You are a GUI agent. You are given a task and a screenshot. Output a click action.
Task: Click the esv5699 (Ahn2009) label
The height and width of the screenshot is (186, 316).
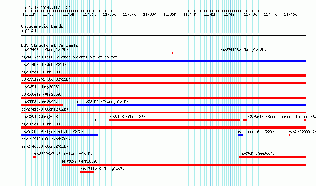(x=80, y=161)
